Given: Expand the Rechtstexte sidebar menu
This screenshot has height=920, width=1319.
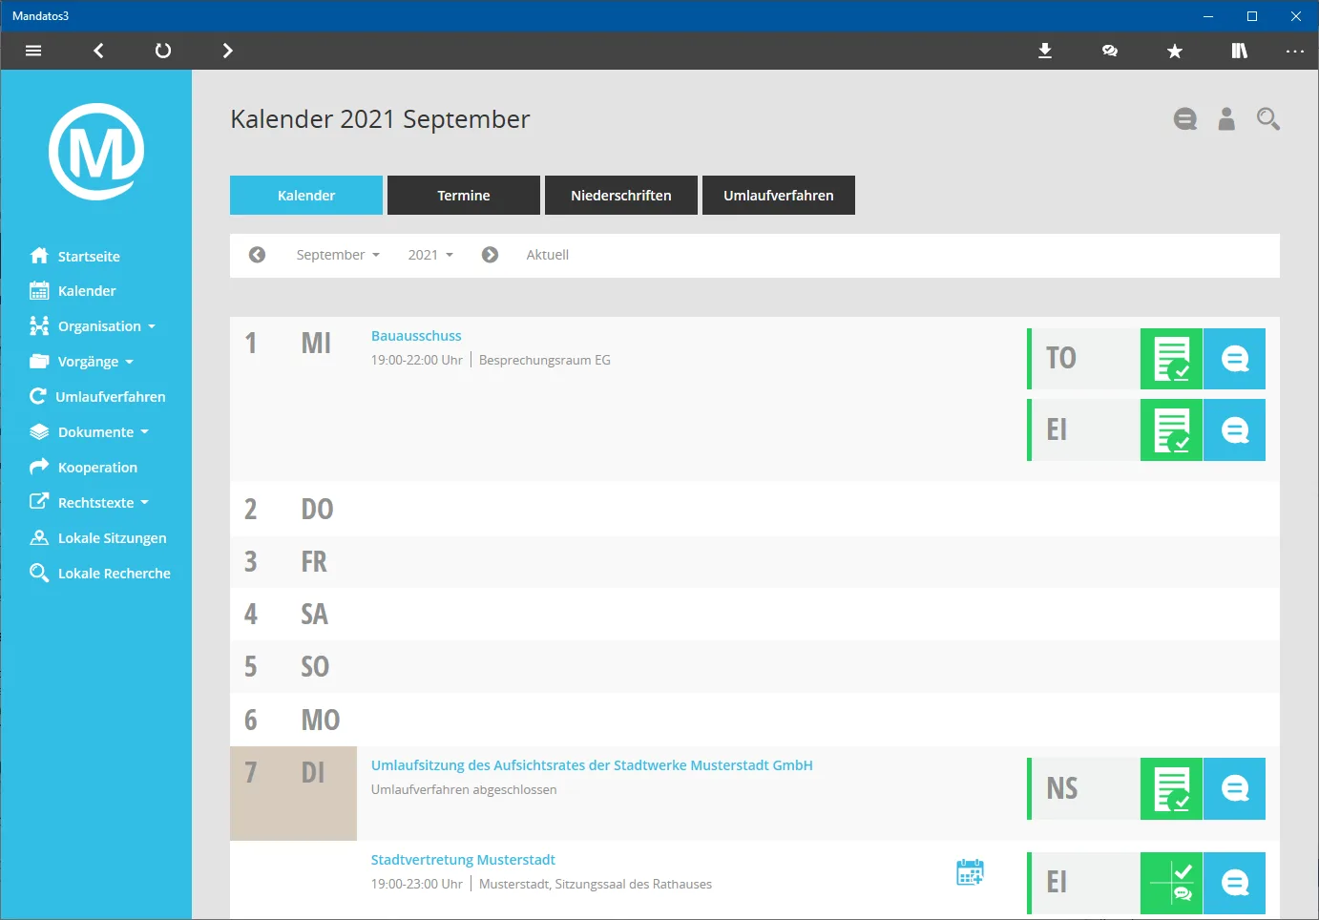Looking at the screenshot, I should [x=89, y=503].
